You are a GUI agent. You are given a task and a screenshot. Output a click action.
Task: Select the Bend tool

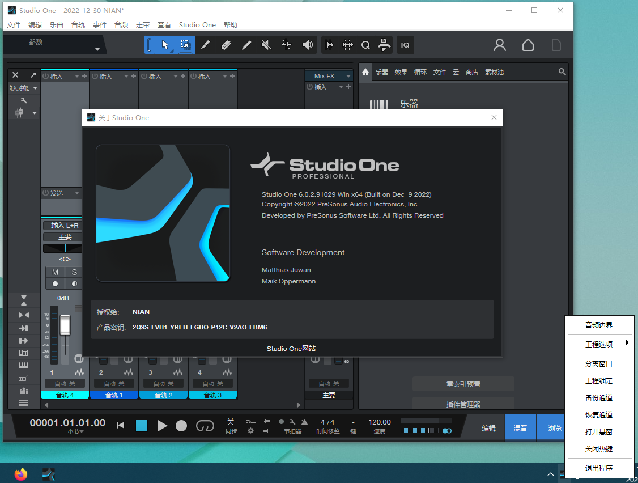pos(287,45)
